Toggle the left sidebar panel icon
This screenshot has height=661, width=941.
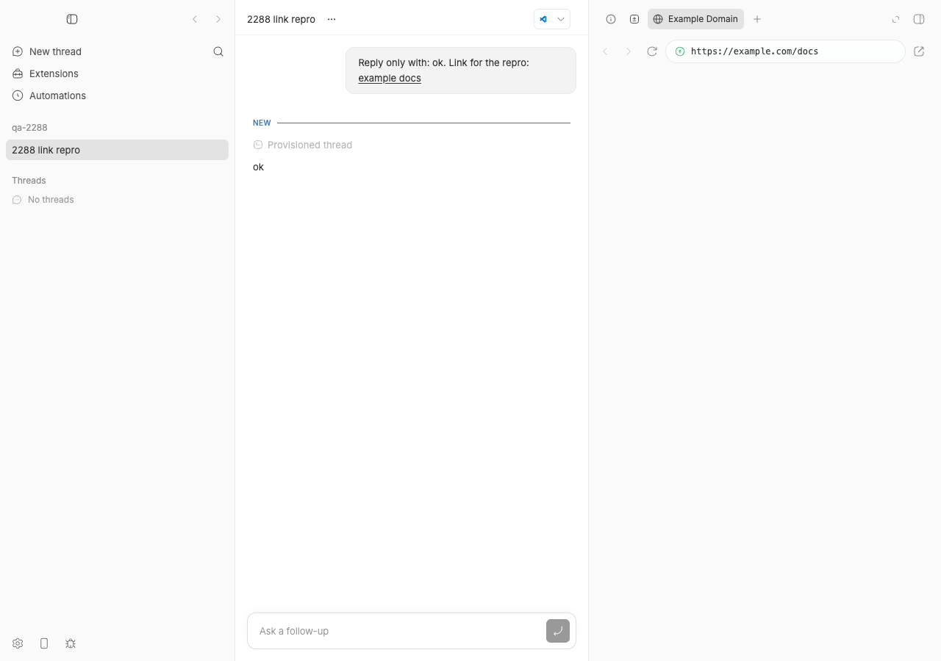(72, 19)
